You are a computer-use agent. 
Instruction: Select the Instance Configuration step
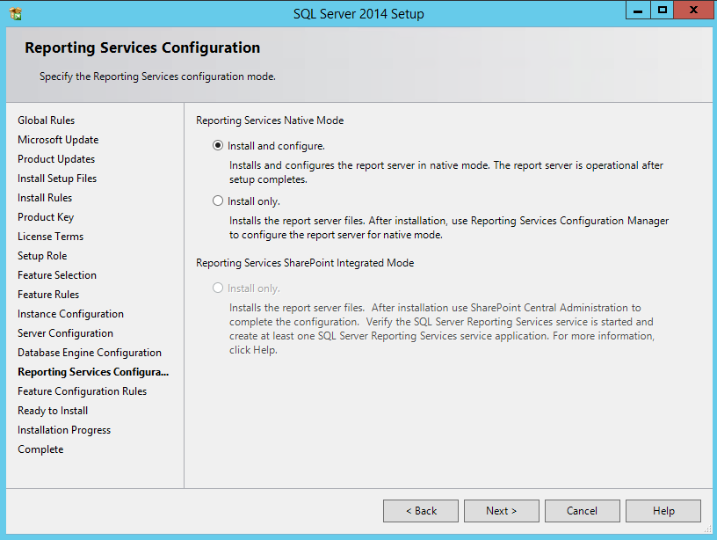pos(70,313)
